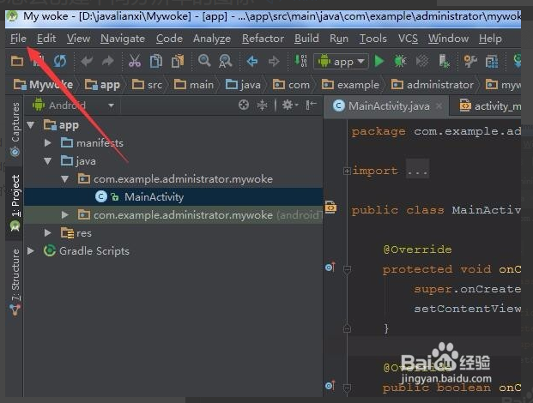This screenshot has width=533, height=403.
Task: Click the src breadcrumb
Action: [147, 85]
